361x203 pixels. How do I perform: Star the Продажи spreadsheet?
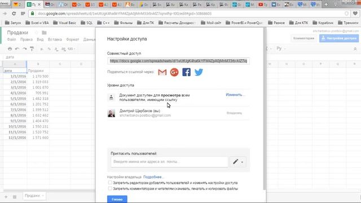(x=36, y=33)
